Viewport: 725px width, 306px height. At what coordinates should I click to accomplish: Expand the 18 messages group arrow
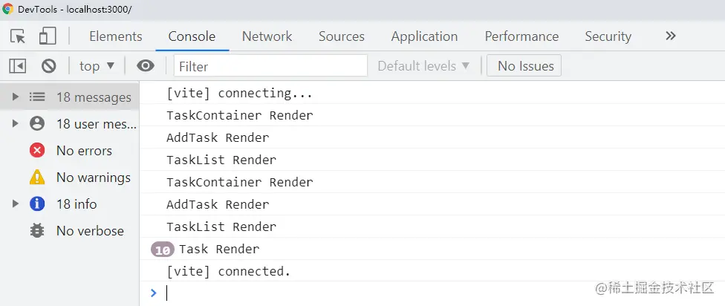tap(16, 97)
